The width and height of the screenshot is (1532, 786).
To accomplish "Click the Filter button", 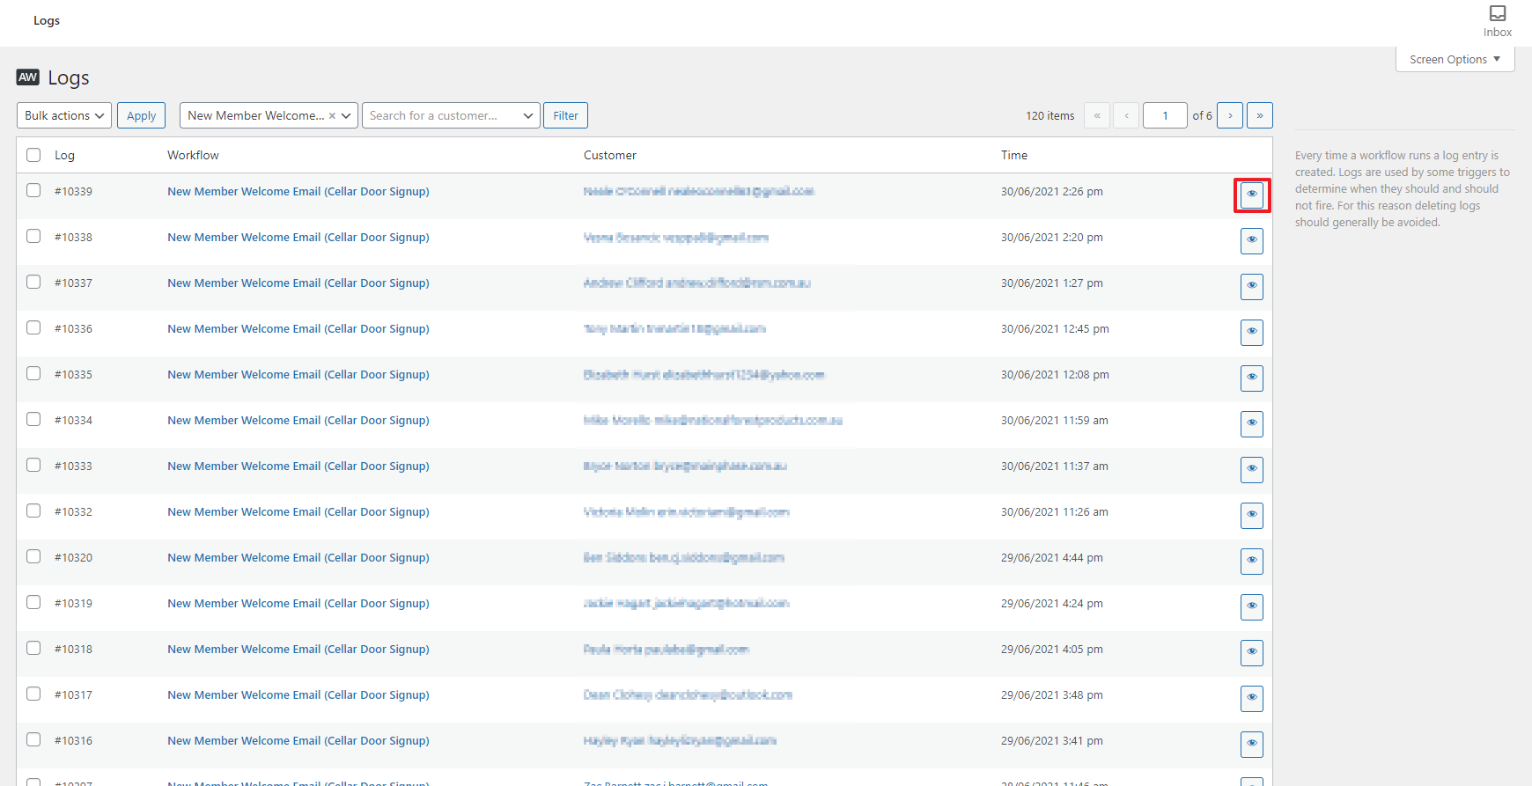I will [x=565, y=115].
